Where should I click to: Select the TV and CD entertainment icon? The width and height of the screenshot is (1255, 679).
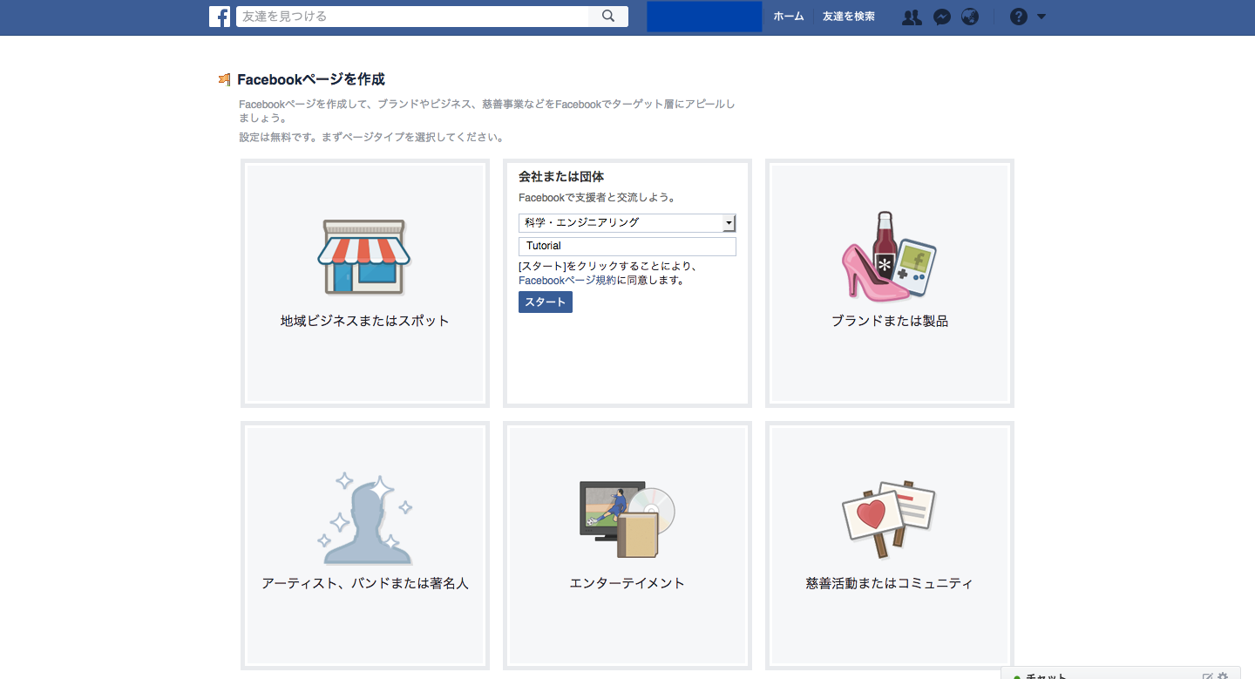627,519
